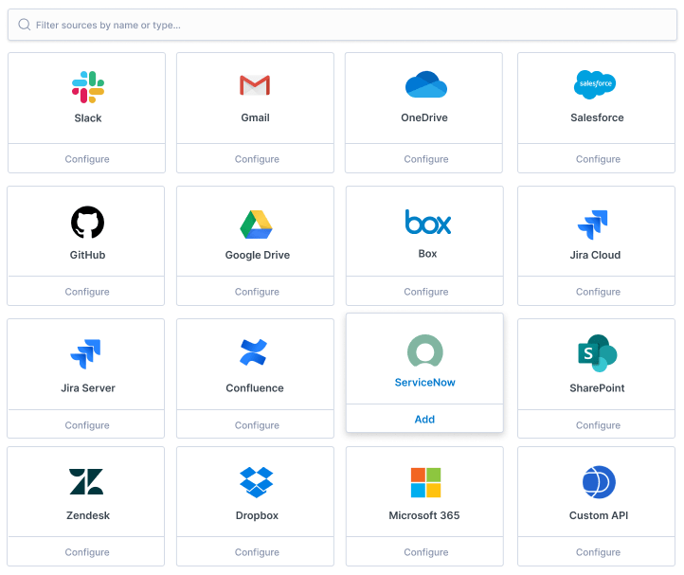This screenshot has height=575, width=684.
Task: Click the Salesforce name label
Action: [x=597, y=117]
